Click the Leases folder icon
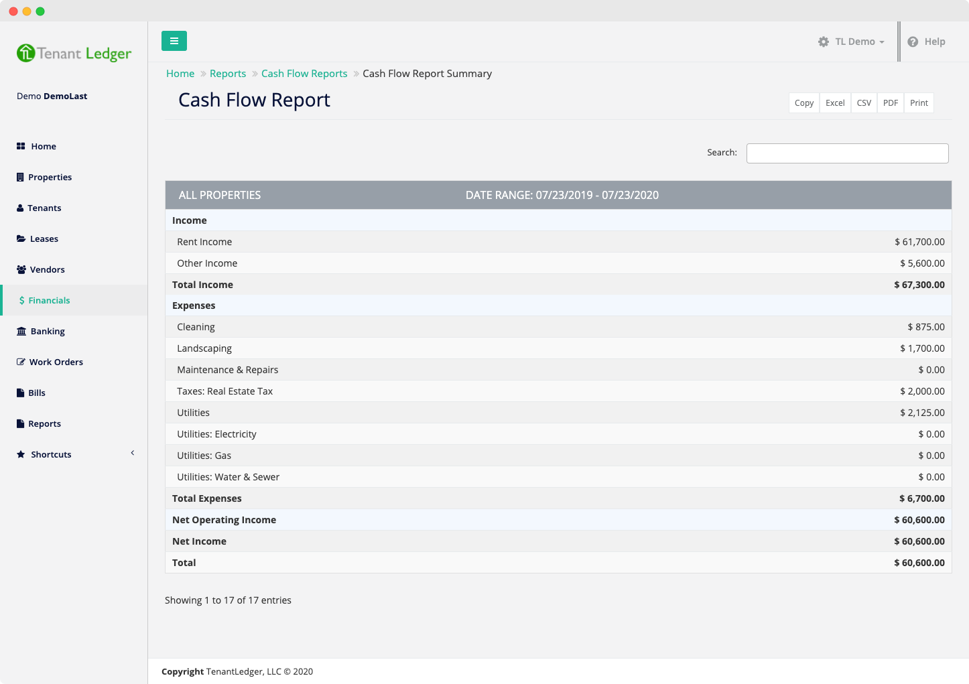 21,239
